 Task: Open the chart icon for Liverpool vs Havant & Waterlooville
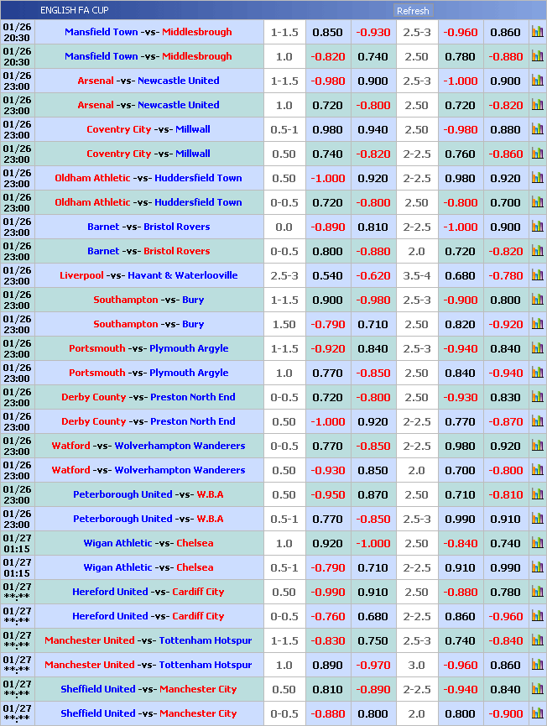coord(537,275)
